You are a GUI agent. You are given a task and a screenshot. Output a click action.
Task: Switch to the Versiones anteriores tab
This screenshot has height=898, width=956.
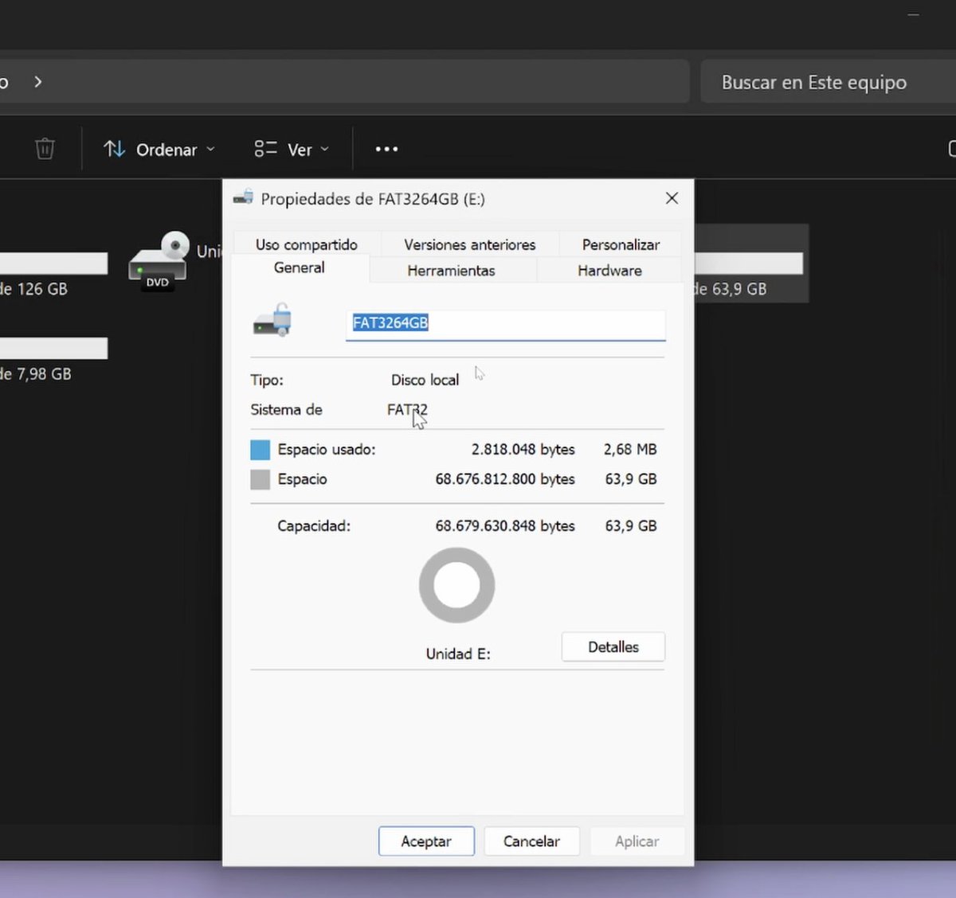point(470,244)
